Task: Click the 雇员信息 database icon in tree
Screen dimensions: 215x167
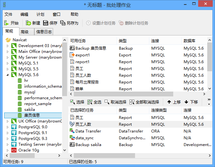Action: click(x=20, y=115)
